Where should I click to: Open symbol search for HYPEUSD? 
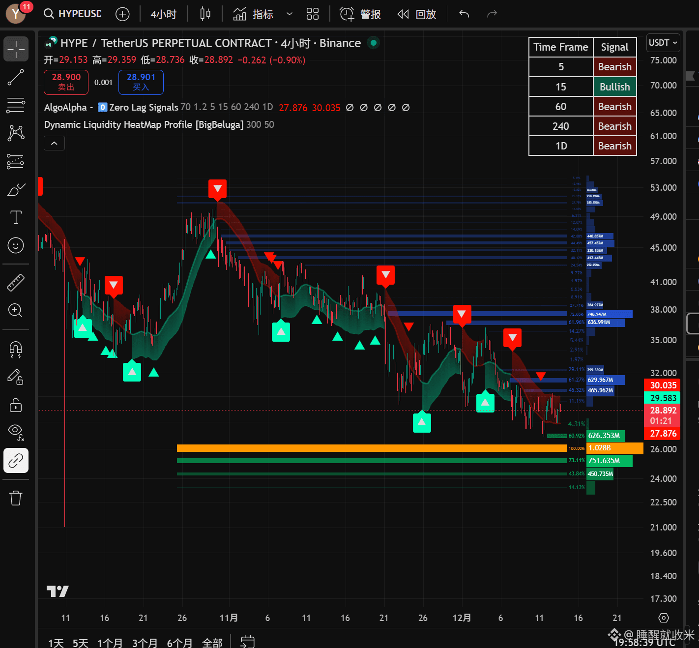point(73,14)
